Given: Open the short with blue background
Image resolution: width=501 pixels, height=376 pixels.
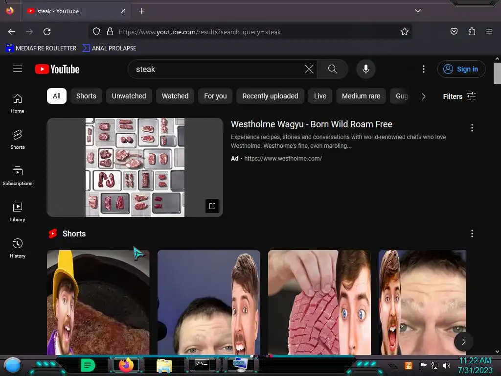Looking at the screenshot, I should (x=208, y=303).
